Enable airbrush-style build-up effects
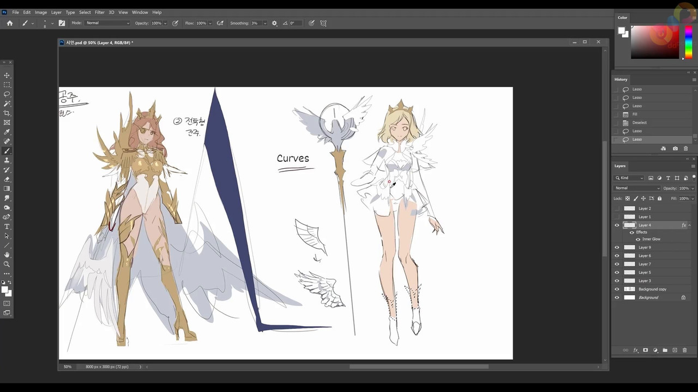The image size is (698, 392). [220, 23]
